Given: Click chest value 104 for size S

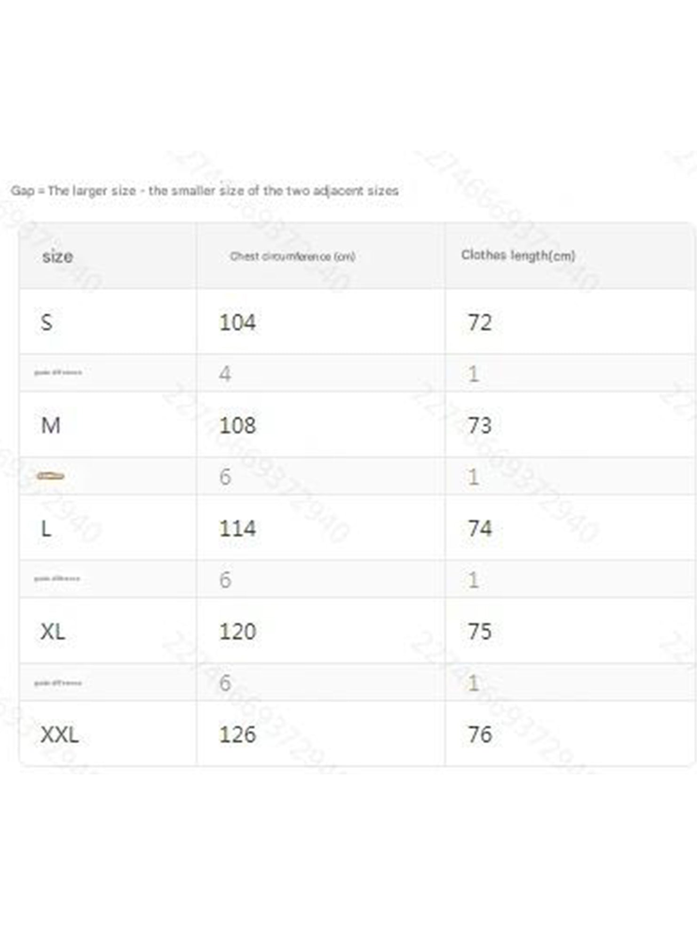Looking at the screenshot, I should pyautogui.click(x=238, y=322).
